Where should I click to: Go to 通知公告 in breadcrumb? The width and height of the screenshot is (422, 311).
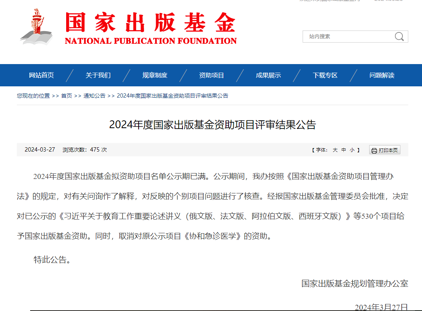tap(94, 96)
